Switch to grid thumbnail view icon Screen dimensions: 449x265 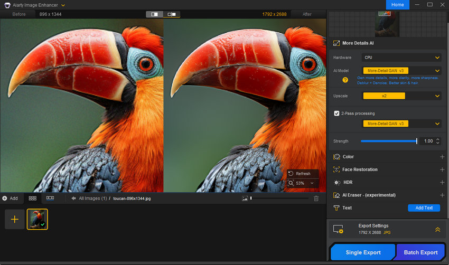coord(33,198)
